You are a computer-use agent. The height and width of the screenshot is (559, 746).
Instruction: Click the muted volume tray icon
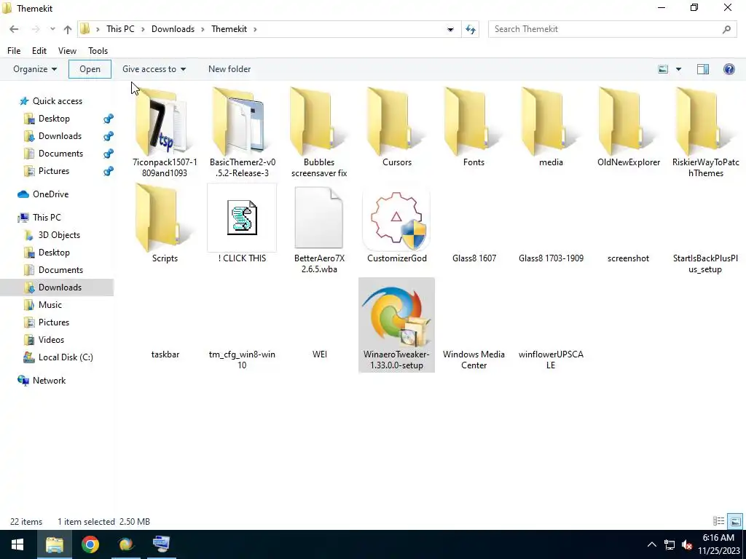[x=686, y=544]
